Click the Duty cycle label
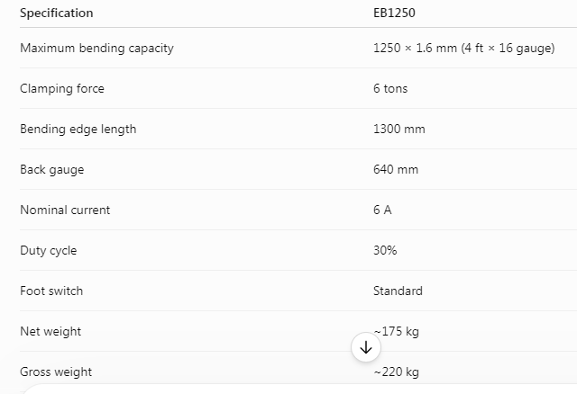Image resolution: width=577 pixels, height=394 pixels. [49, 250]
